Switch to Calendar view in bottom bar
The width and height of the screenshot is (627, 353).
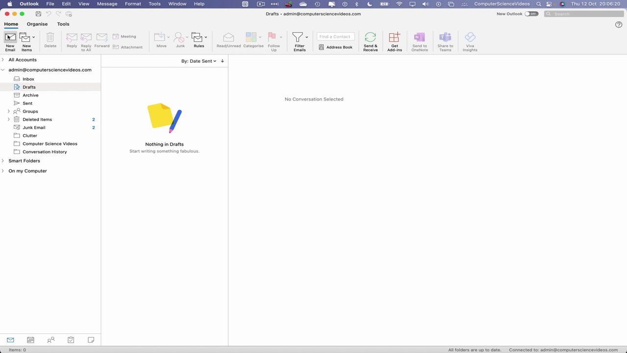pos(30,340)
